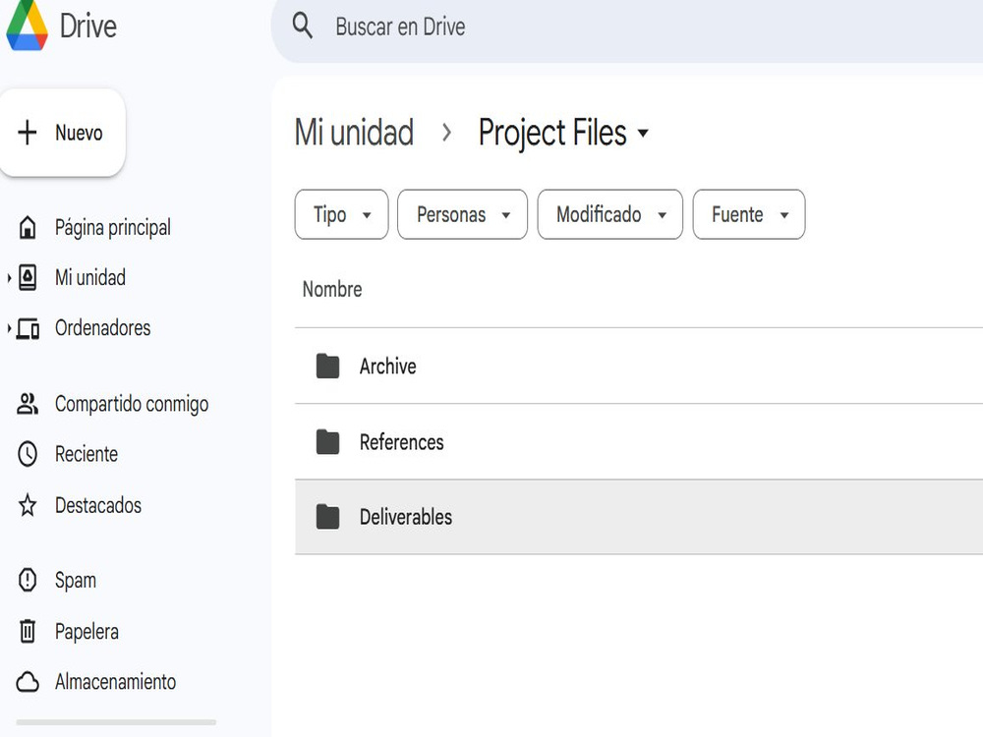Select the Archive folder name
Screen dimensions: 983x737
pyautogui.click(x=388, y=366)
